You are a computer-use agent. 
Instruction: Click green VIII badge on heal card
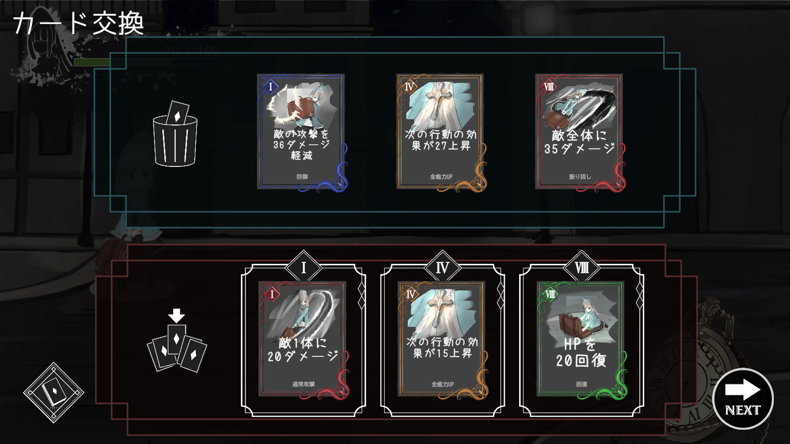coord(550,294)
